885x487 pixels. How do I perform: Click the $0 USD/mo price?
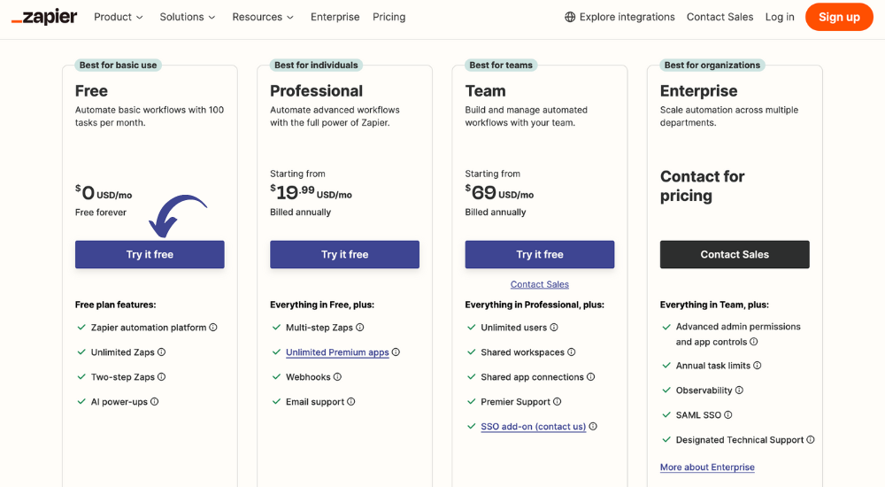(104, 193)
